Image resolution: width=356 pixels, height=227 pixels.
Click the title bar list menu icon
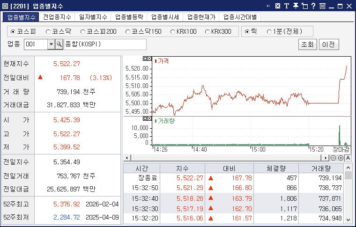coord(322,6)
